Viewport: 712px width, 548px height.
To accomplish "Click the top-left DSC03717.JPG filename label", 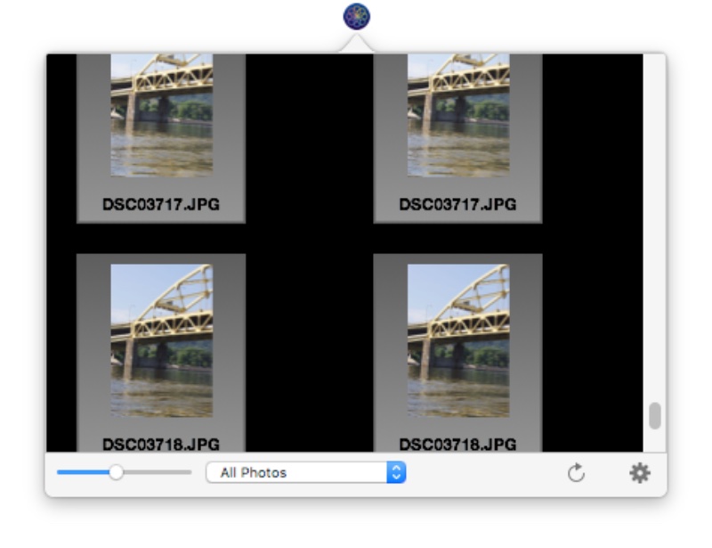I will [161, 205].
